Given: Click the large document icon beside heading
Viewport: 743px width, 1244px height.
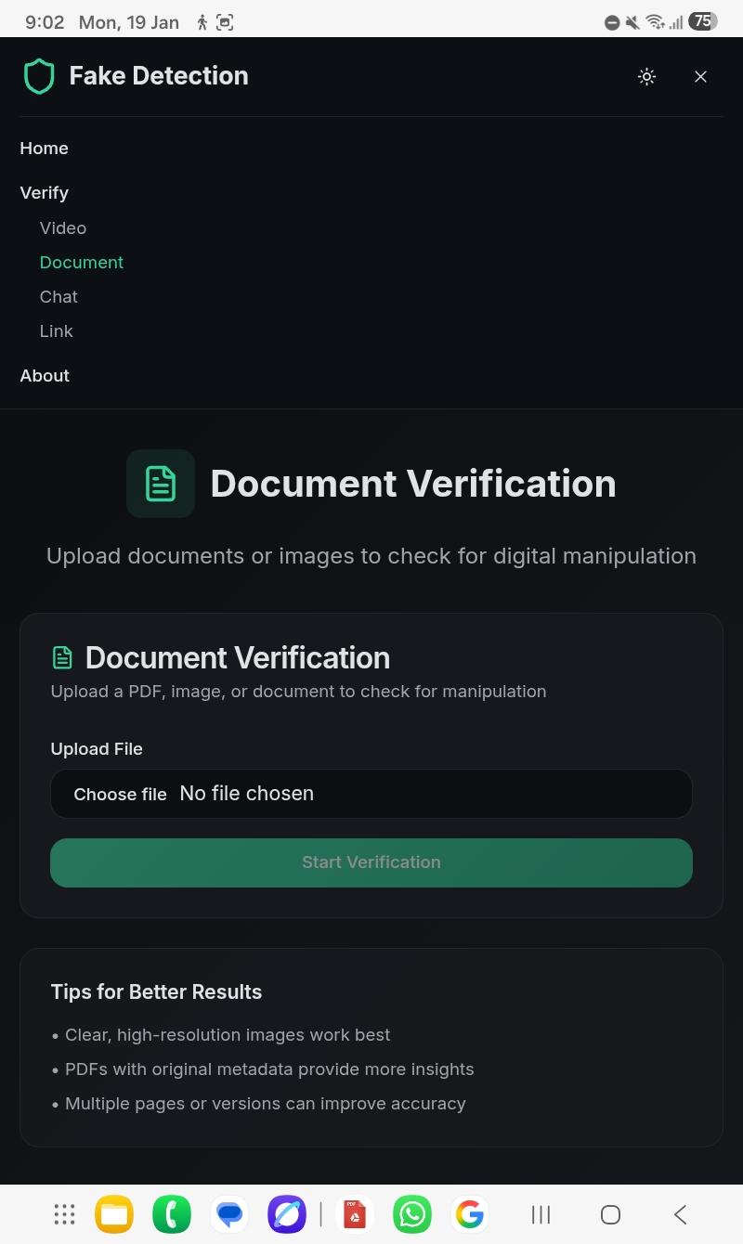Looking at the screenshot, I should [161, 484].
